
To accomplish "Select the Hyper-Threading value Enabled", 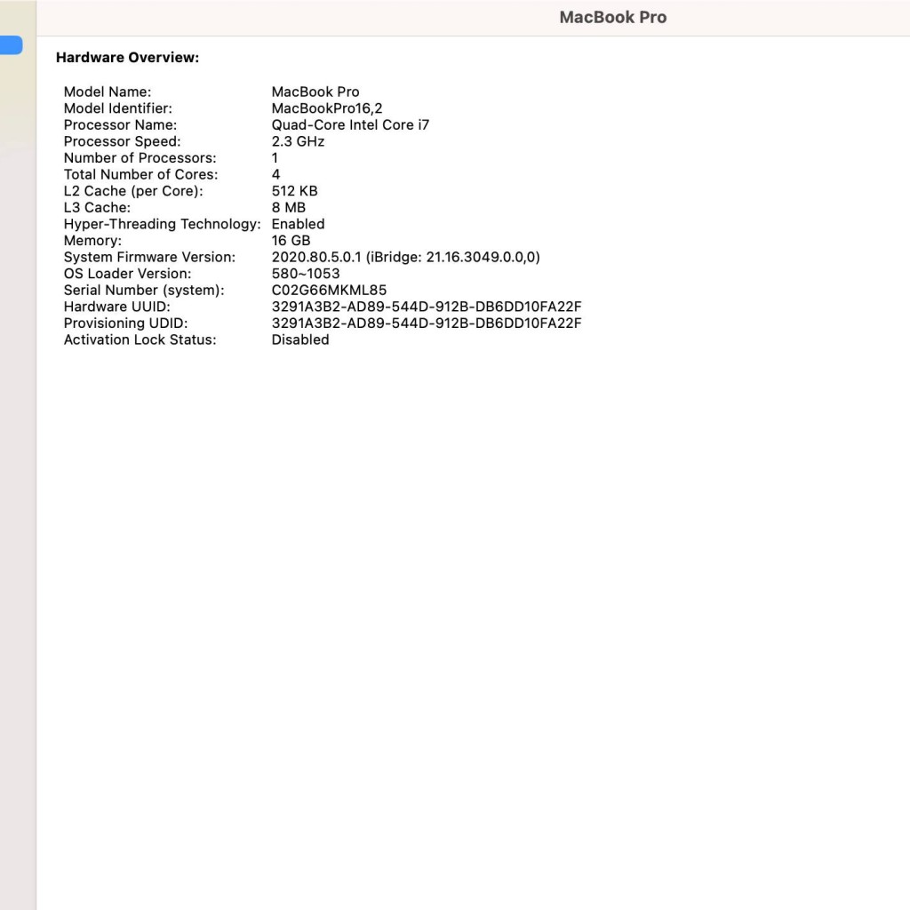I will tap(298, 224).
